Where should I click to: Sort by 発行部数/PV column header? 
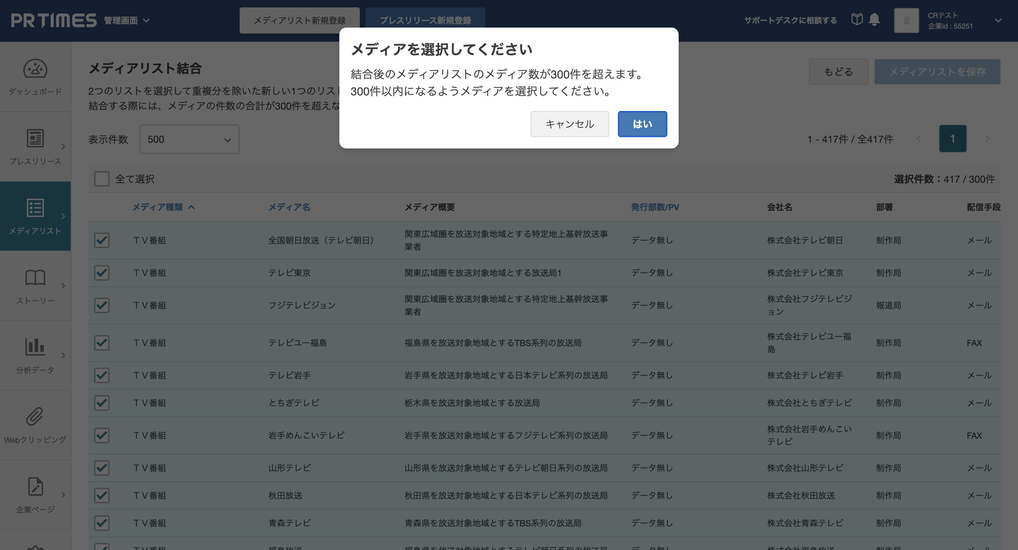[655, 207]
